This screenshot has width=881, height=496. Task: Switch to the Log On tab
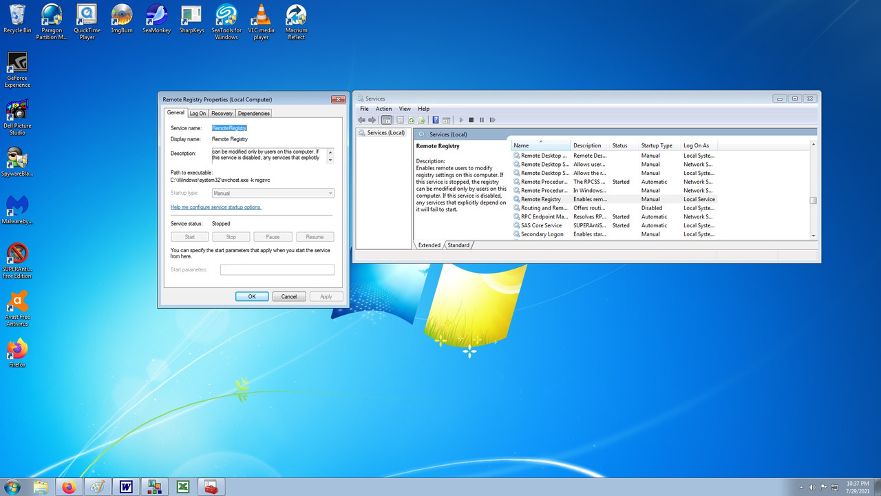(x=198, y=113)
